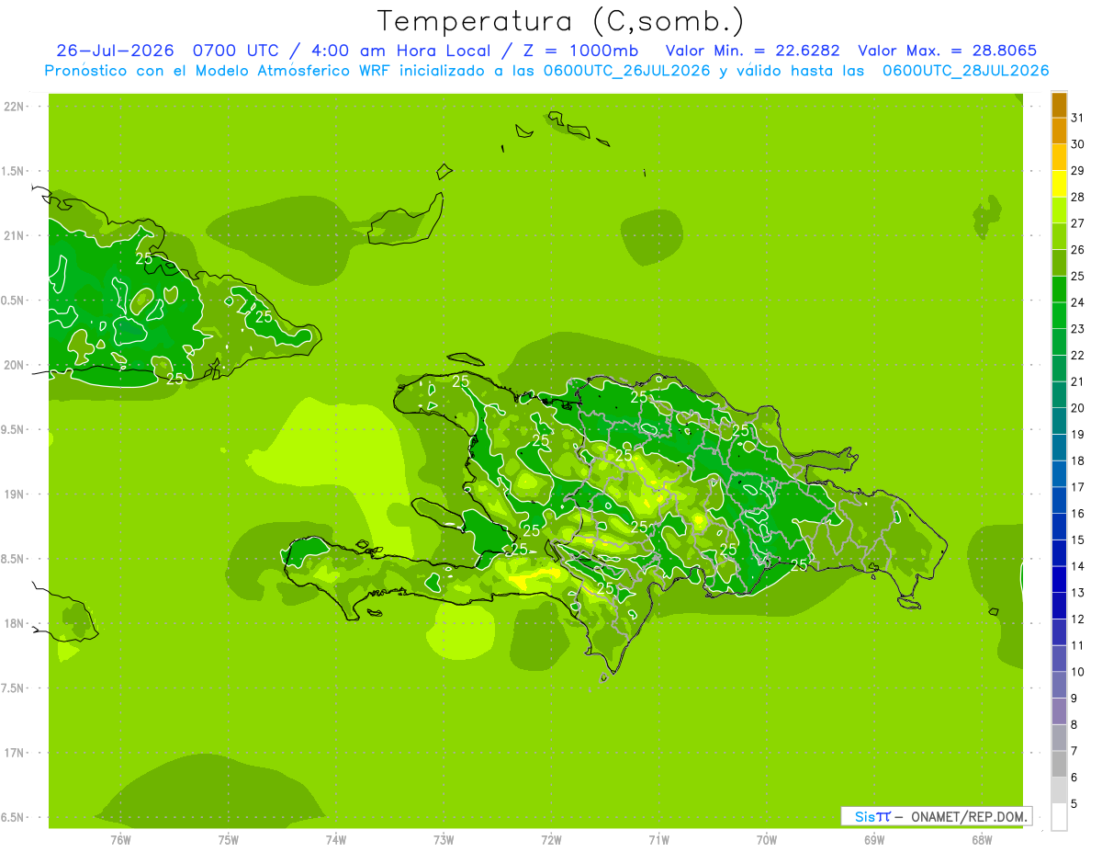1102x852 pixels.
Task: Select the date '26-Jul-2026' in the header
Action: pos(115,51)
